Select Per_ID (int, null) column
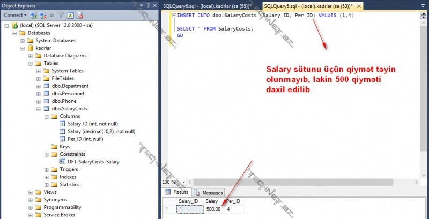Image resolution: width=429 pixels, height=219 pixels. [x=85, y=139]
